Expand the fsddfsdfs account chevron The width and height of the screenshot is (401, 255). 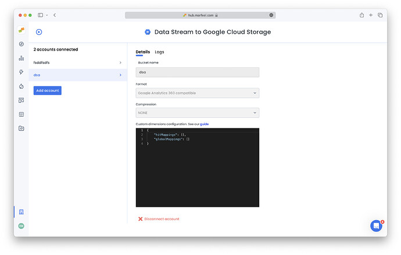tap(120, 63)
